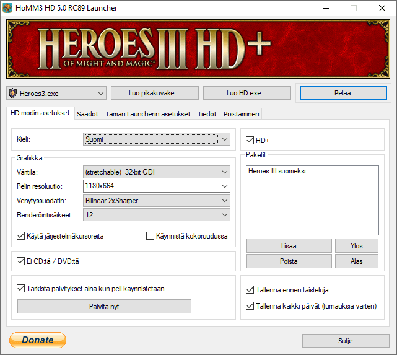Click the yellow Donate button
The image size is (397, 355).
37,340
